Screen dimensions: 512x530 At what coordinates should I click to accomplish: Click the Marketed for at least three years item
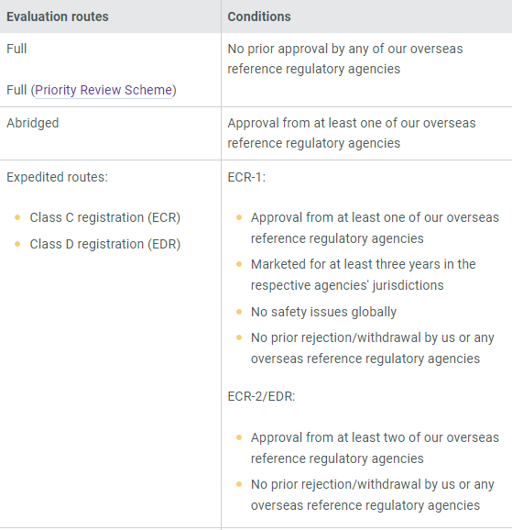pos(363,274)
